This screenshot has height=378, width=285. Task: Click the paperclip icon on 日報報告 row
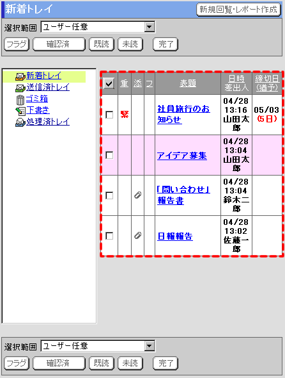(x=137, y=235)
